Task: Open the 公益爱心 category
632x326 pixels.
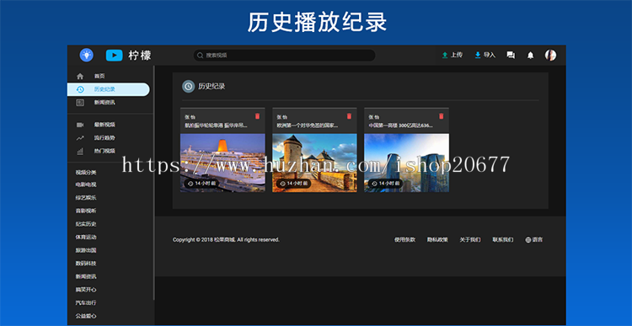Action: [86, 316]
